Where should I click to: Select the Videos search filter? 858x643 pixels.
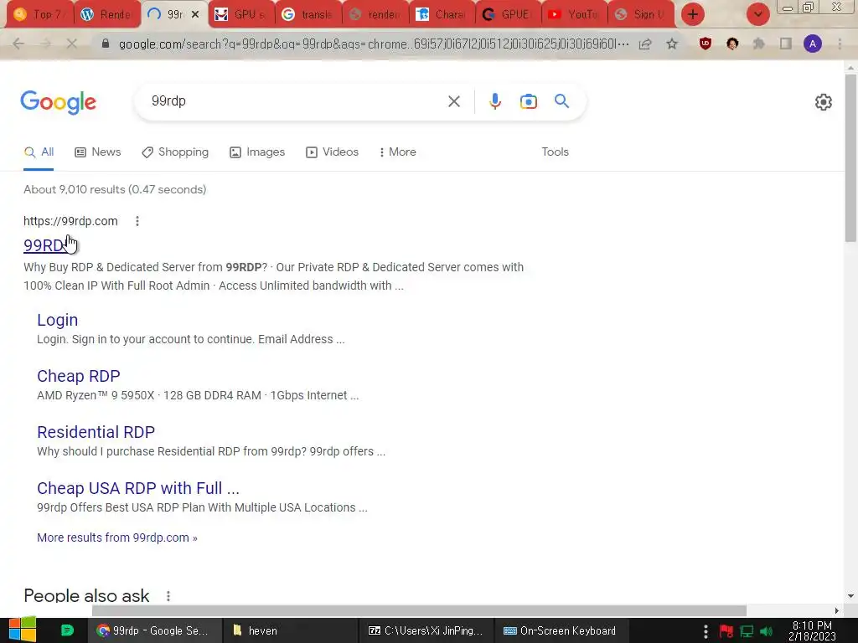coord(332,152)
